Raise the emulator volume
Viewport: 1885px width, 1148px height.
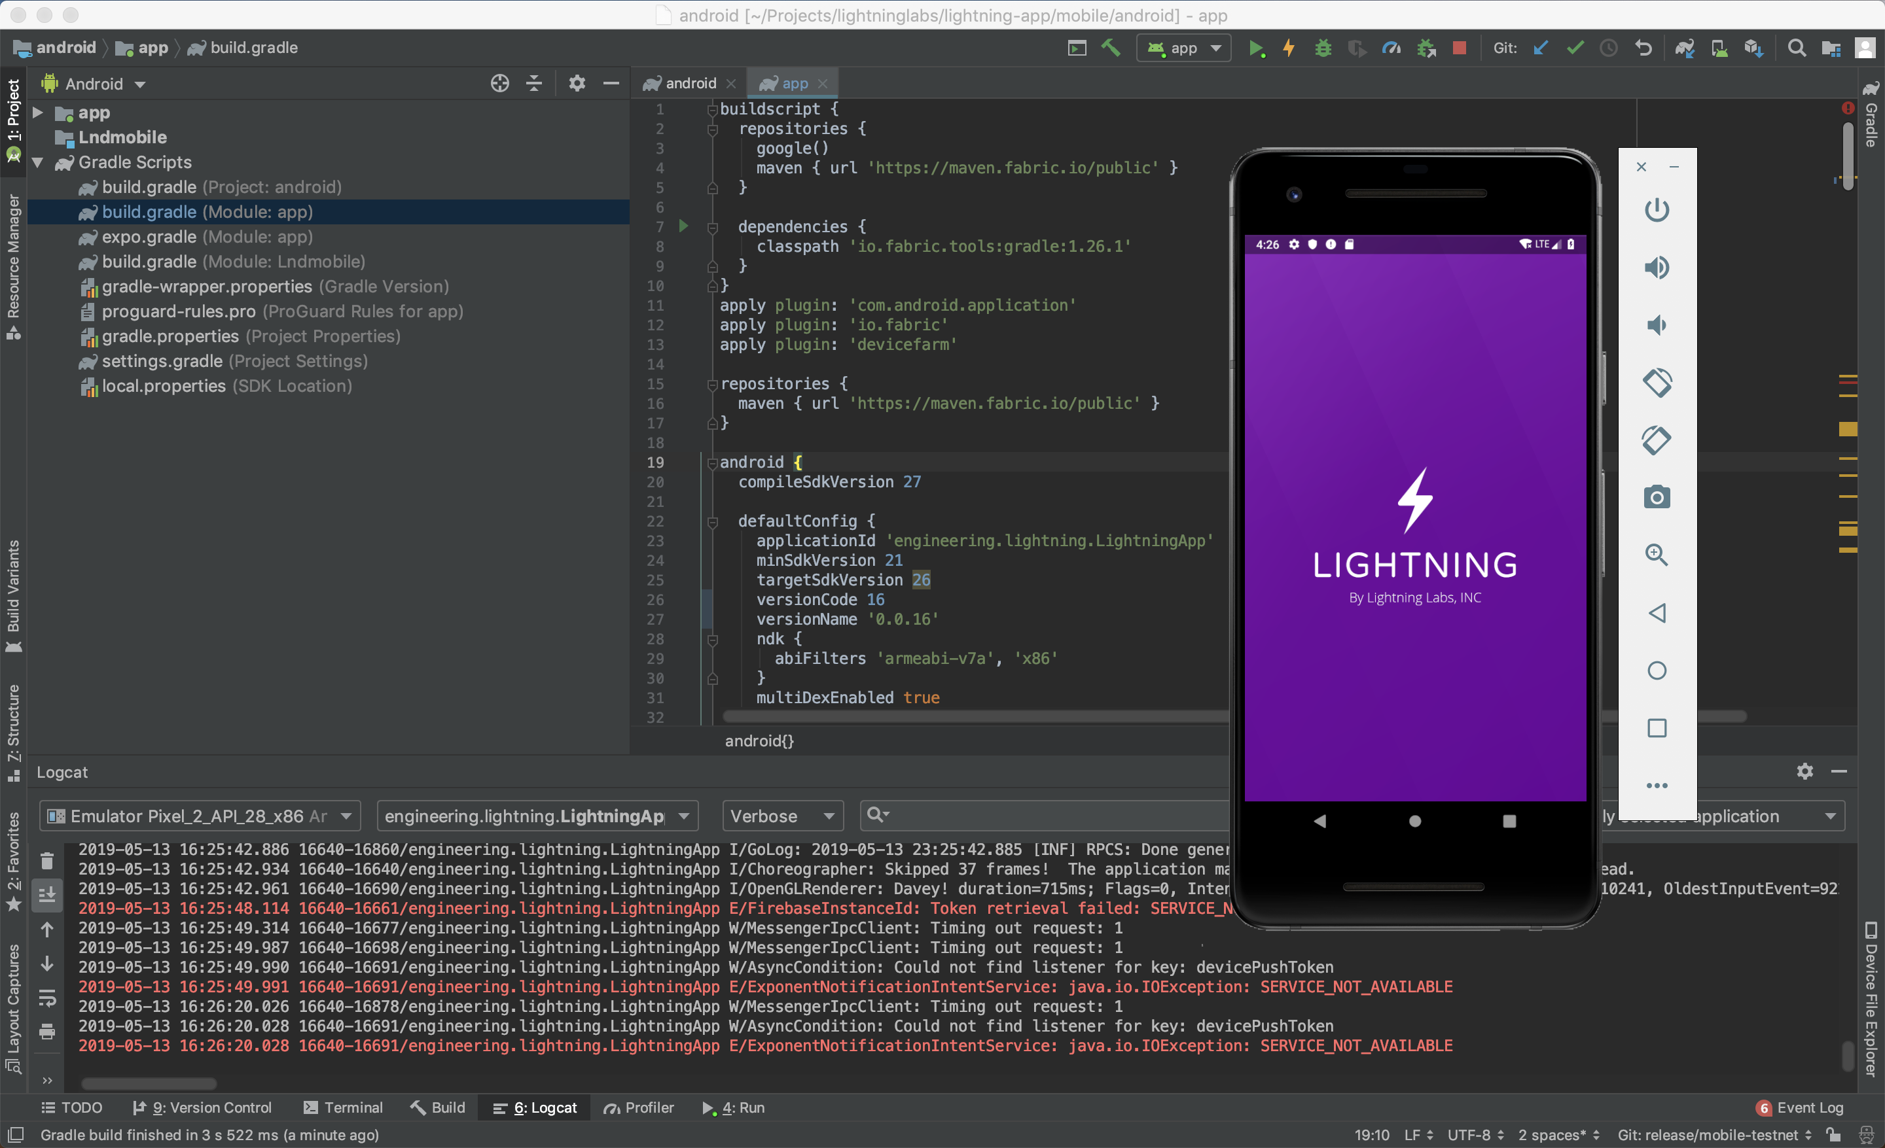(x=1657, y=268)
